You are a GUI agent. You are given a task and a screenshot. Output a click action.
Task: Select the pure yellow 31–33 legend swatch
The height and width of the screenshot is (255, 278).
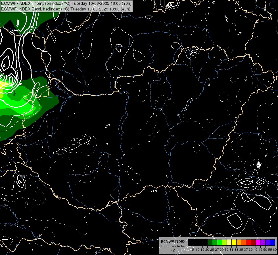coord(234,242)
